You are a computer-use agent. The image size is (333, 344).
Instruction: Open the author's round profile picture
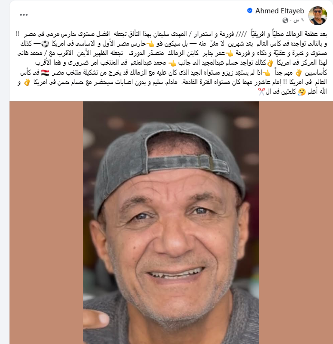pyautogui.click(x=318, y=16)
